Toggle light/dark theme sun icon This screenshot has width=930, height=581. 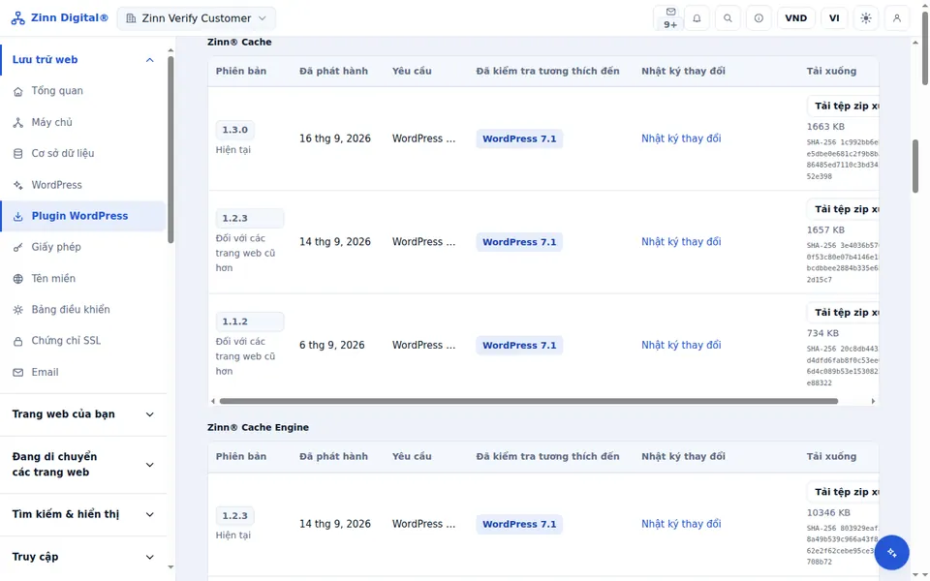(x=866, y=17)
